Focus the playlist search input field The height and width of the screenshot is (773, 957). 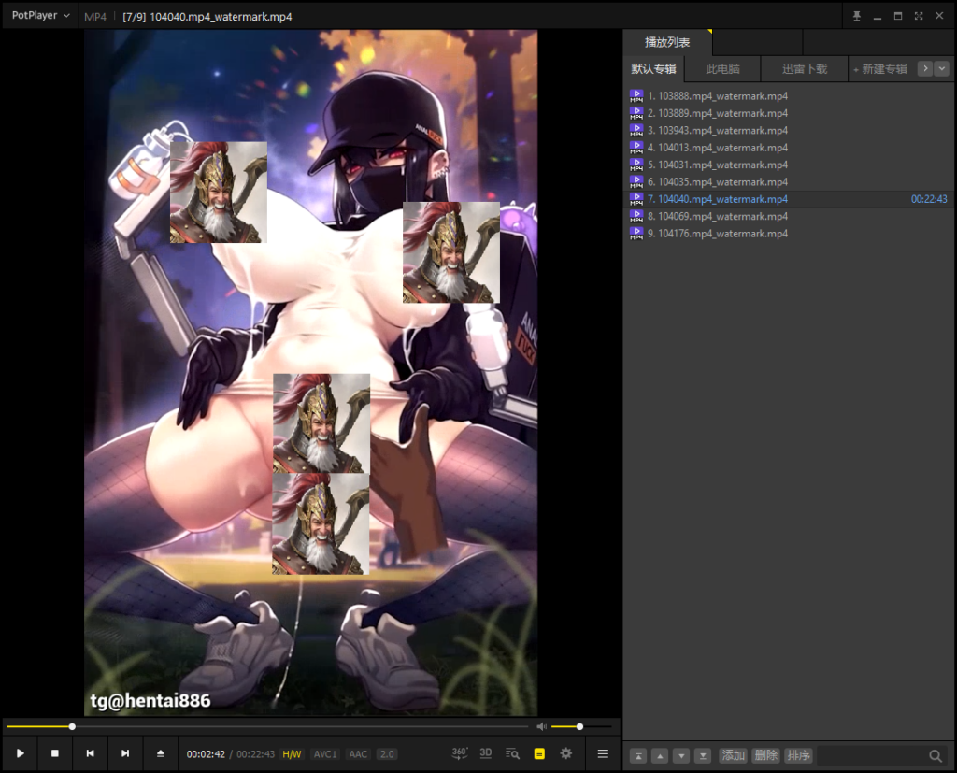pyautogui.click(x=872, y=756)
